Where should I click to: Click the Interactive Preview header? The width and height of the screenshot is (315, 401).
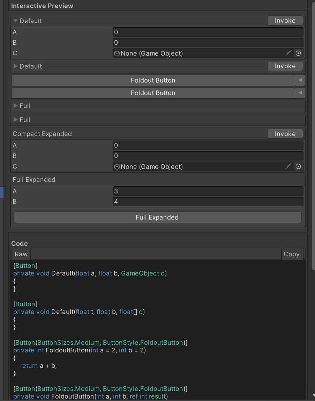[42, 6]
